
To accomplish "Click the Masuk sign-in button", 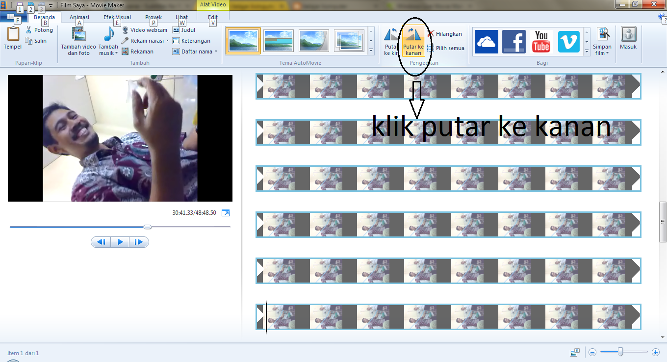I will pos(628,39).
